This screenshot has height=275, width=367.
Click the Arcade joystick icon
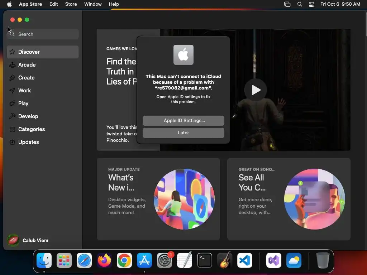tap(12, 65)
